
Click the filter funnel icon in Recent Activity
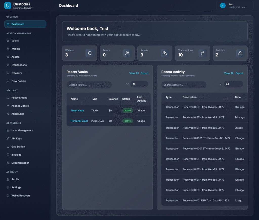point(221,84)
